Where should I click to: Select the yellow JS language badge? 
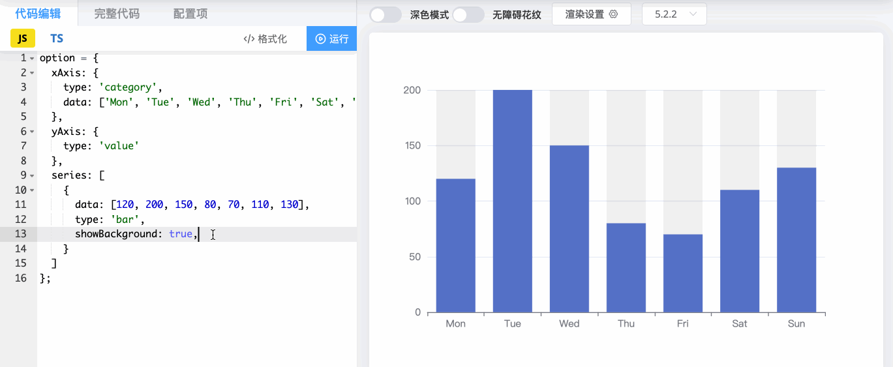22,38
